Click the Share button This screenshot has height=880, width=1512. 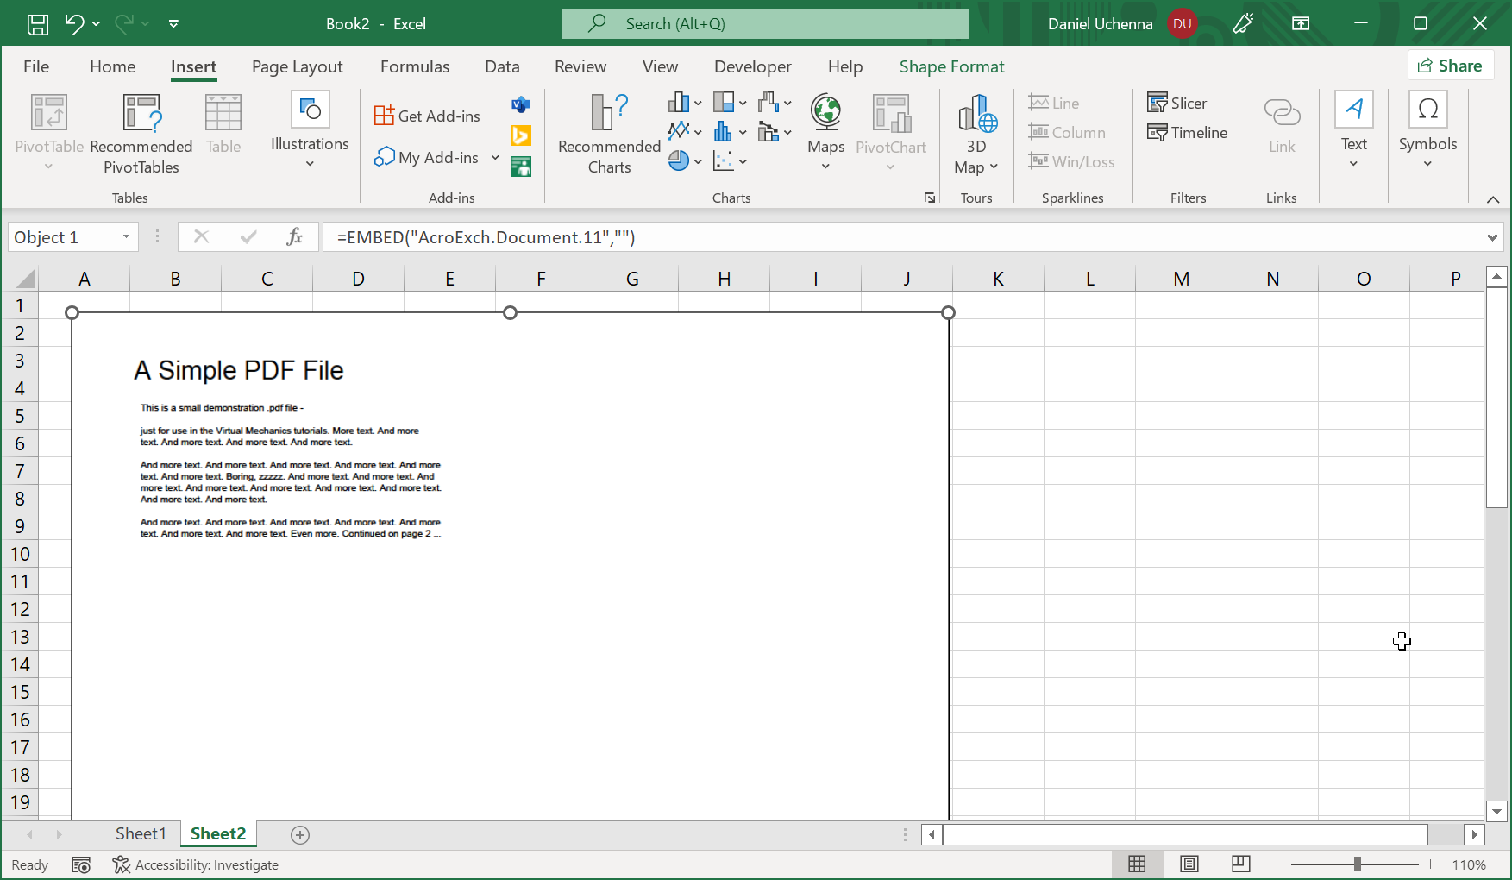coord(1450,66)
